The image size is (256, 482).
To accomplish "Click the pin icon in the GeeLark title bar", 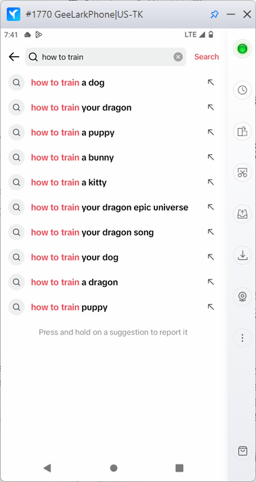I will tap(214, 14).
